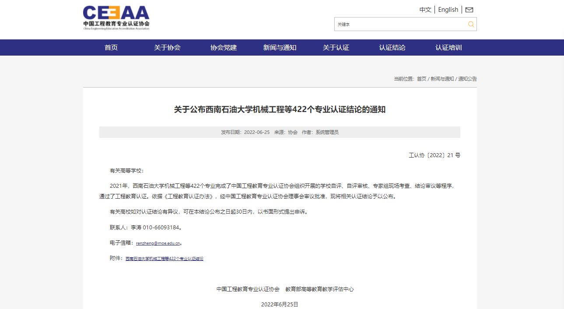Click the signature 中国工程教育专业认证协会
Image resolution: width=564 pixels, height=309 pixels.
[x=248, y=289]
